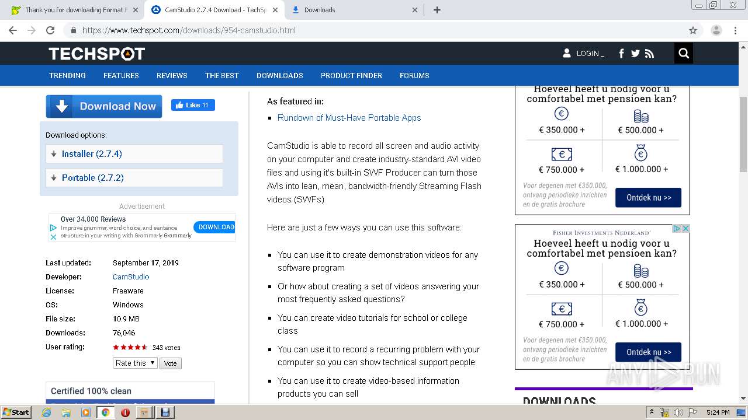
Task: Open TechSpot RSS feed icon
Action: click(649, 54)
